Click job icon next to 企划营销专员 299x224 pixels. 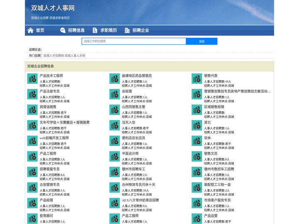32,187
